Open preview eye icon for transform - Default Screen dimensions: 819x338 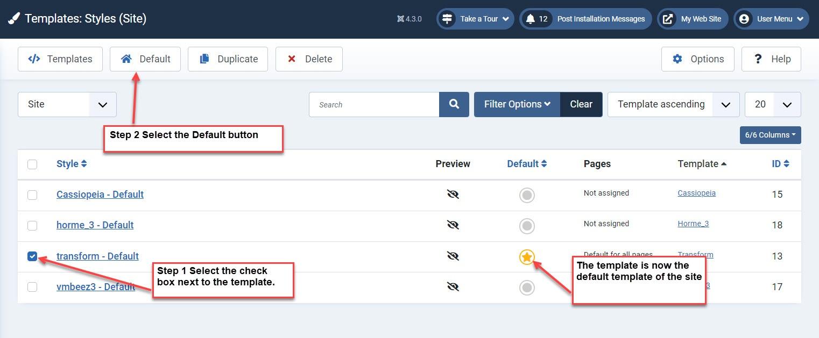[453, 256]
